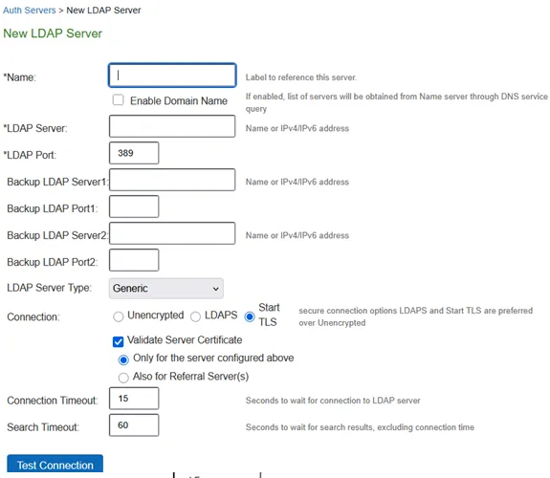
Task: Click the Test Connection button
Action: tap(55, 464)
